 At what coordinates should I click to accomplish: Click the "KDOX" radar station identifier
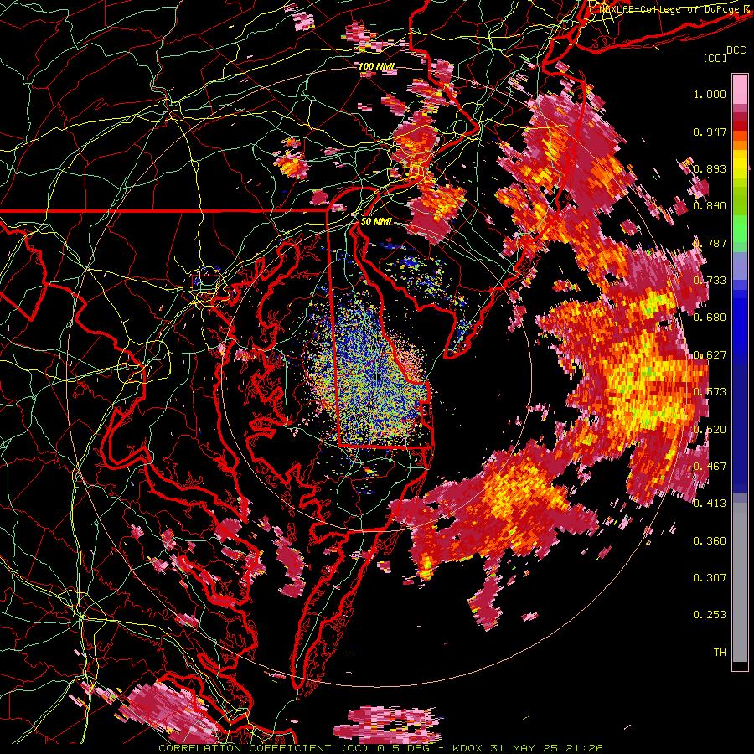467,748
